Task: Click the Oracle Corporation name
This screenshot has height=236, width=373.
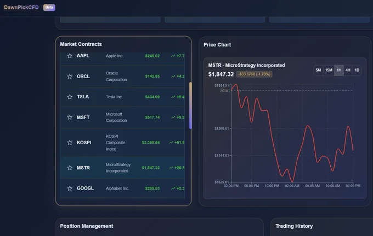Action: (x=116, y=76)
